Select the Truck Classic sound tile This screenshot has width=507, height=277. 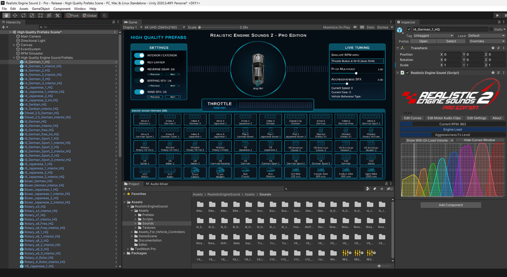195,172
